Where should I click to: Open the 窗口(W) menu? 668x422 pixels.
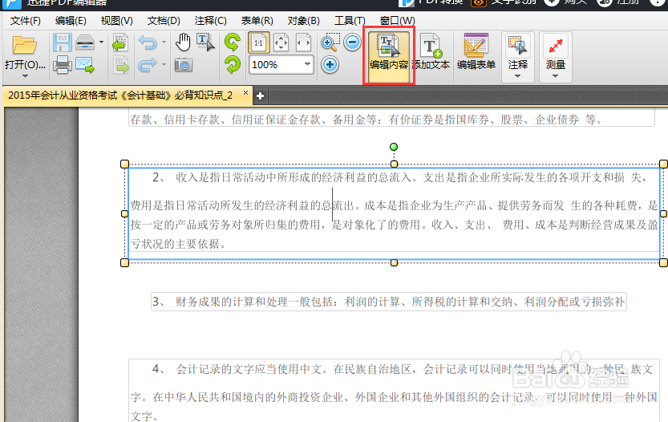click(397, 21)
